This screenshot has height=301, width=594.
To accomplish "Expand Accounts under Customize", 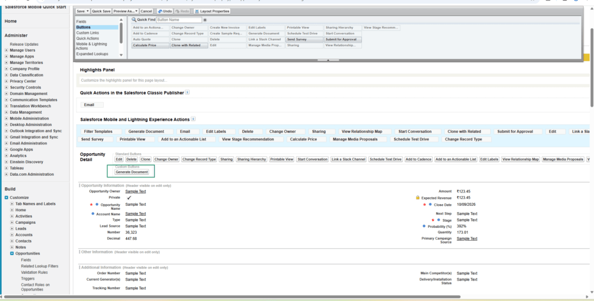I will pyautogui.click(x=12, y=235).
